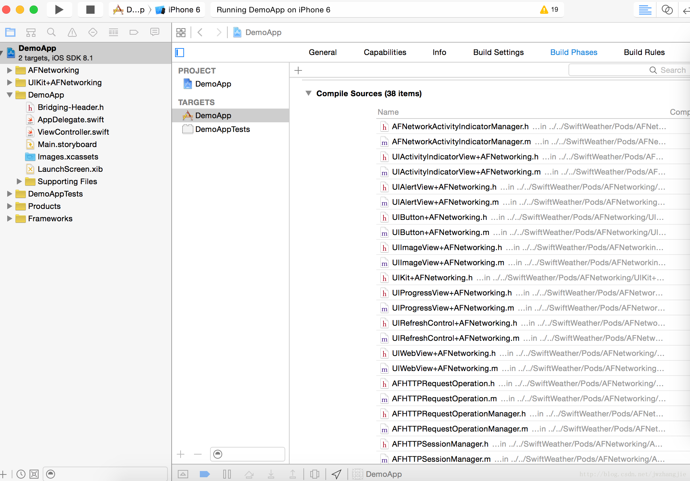Click the Run (play) button

click(x=59, y=10)
